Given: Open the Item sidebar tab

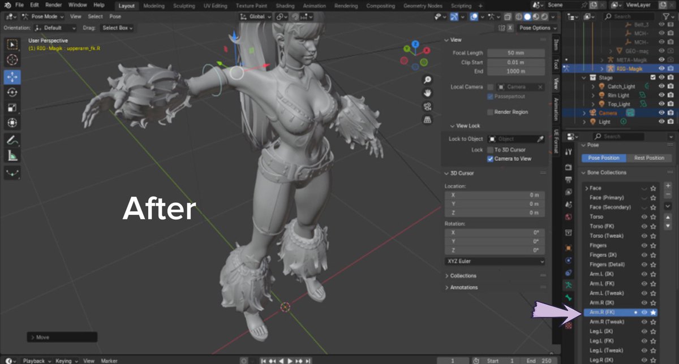Looking at the screenshot, I should point(556,44).
